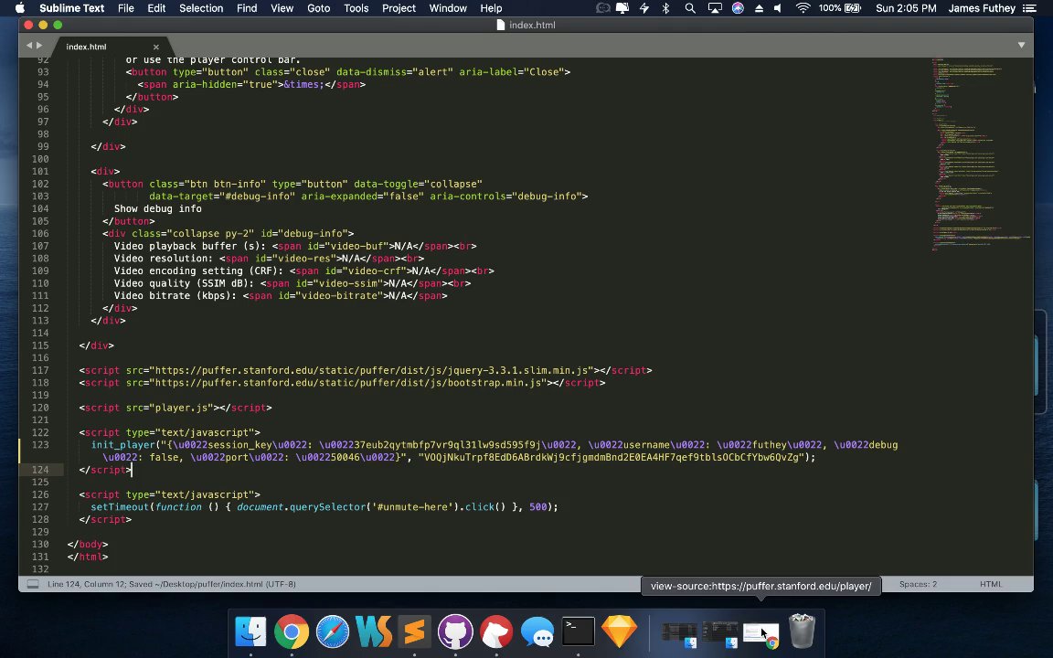Screen dimensions: 1053x658
Task: Click the jquery-3.3.1.slim.min.js script URL
Action: click(371, 371)
